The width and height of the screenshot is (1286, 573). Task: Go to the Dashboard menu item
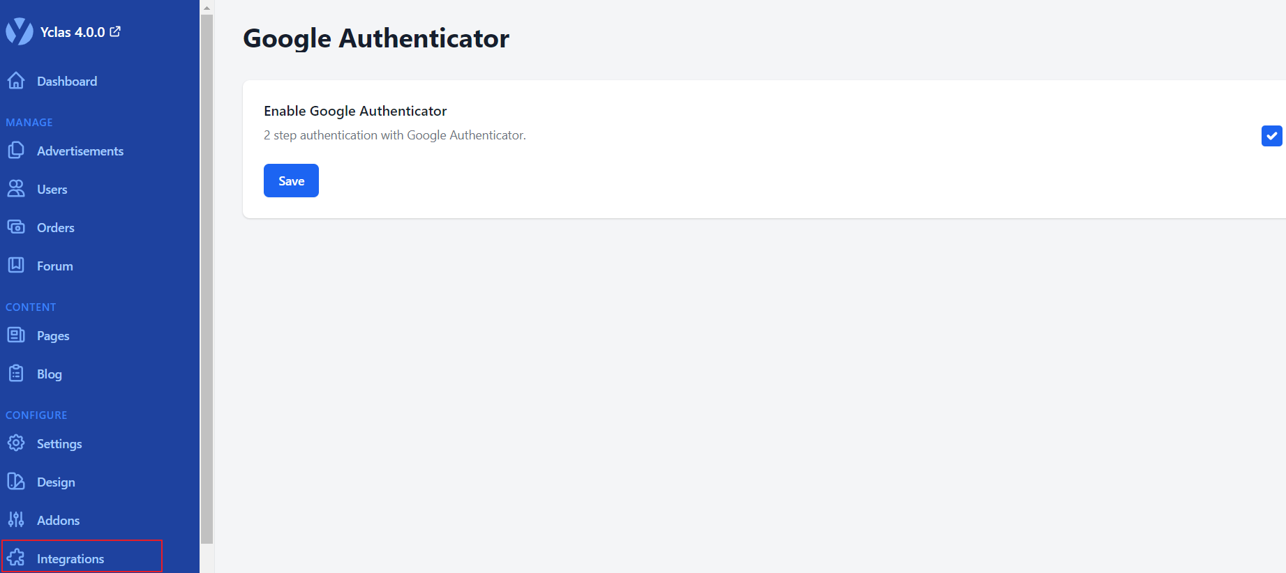coord(67,82)
